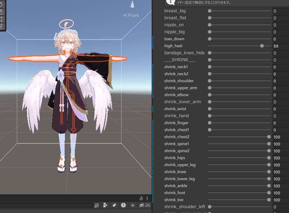The image size is (289, 213).
Task: Select the Rotate tool in the left toolbar
Action: pos(3,4)
